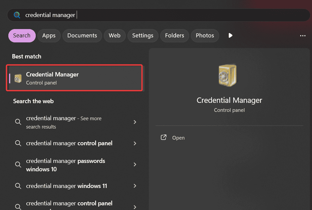Click magnifier icon beside 'credential manager control panel'
Image resolution: width=312 pixels, height=210 pixels.
pos(18,143)
